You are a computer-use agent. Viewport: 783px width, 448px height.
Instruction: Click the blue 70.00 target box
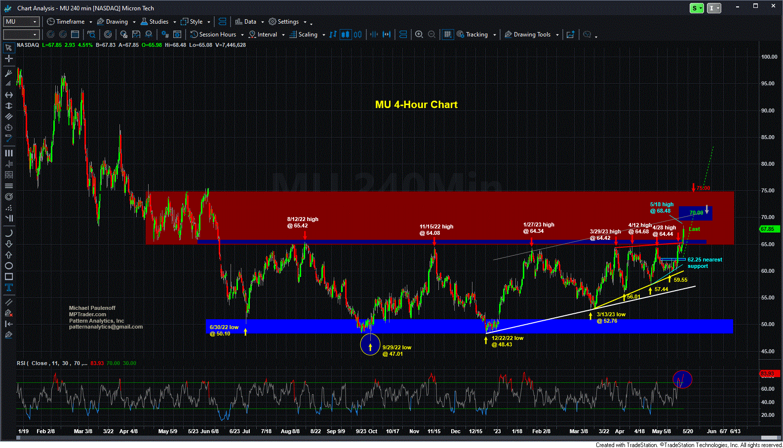click(696, 213)
